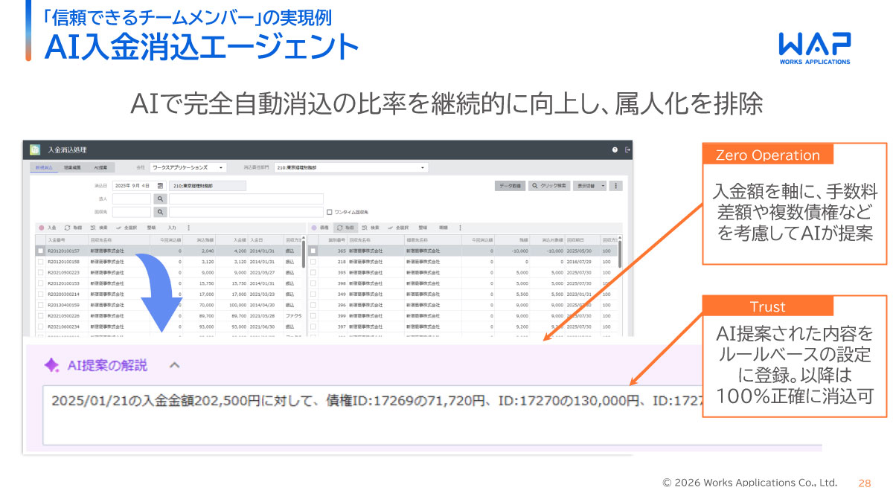Open help via question mark icon

(615, 149)
